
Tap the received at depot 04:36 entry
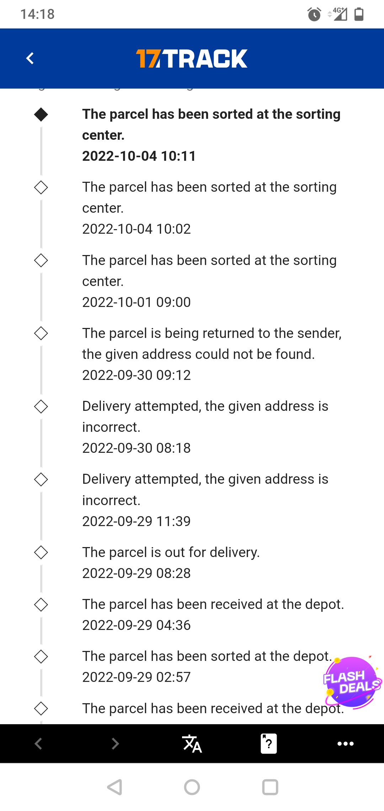[x=213, y=614]
